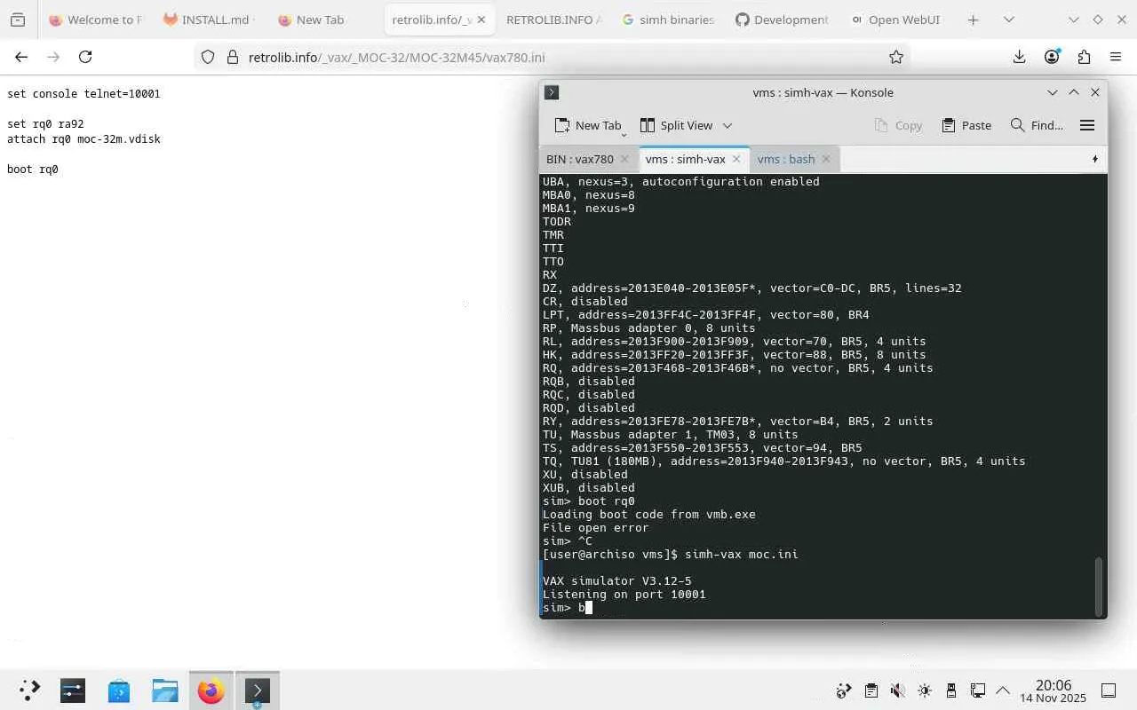Click Show Desktop button in taskbar
This screenshot has width=1137, height=710.
tap(1109, 690)
